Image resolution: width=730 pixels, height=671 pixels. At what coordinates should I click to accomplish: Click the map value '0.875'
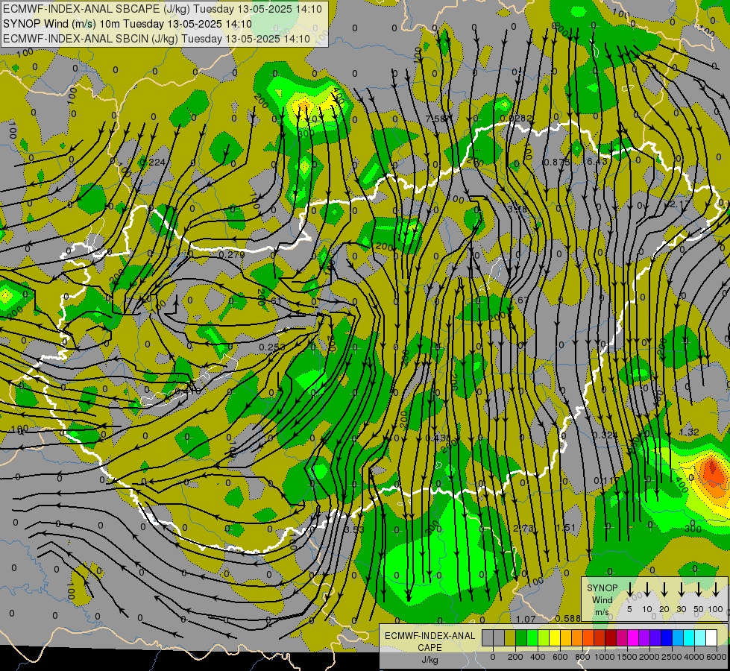[557, 162]
